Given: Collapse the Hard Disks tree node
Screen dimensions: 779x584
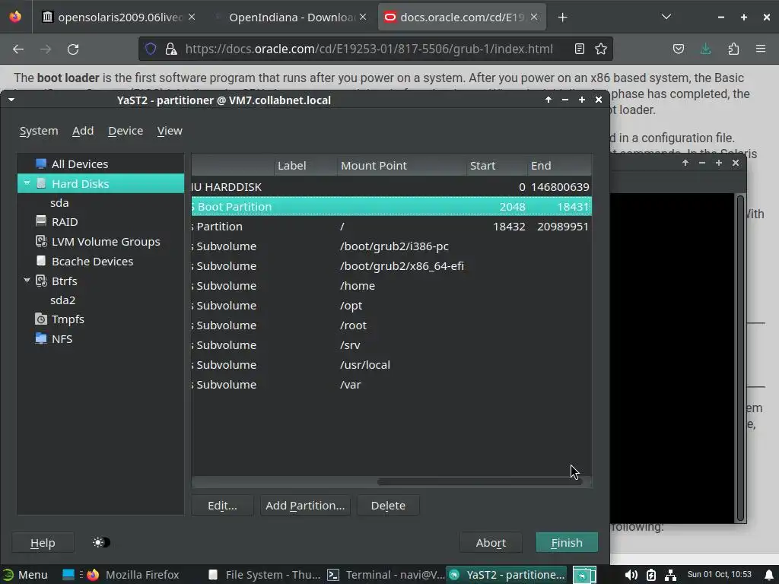Looking at the screenshot, I should tap(27, 183).
